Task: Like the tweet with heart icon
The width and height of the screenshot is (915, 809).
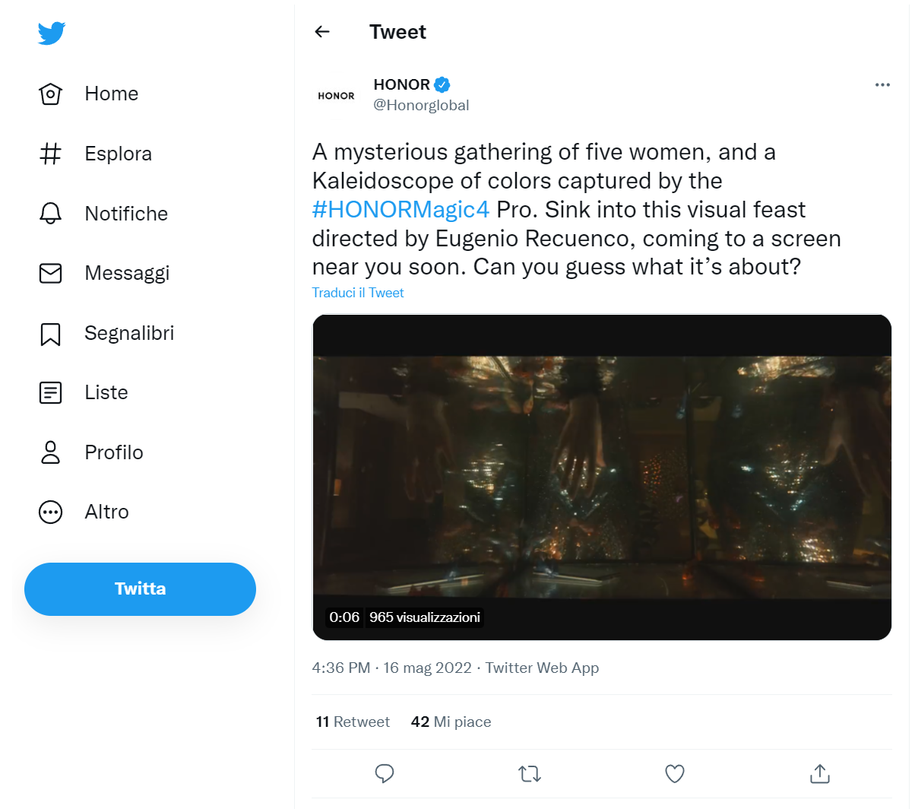Action: tap(675, 774)
